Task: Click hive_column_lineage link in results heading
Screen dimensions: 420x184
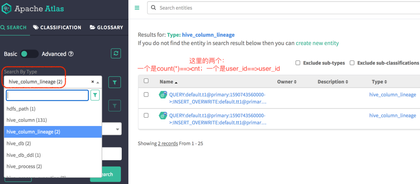Action: [x=208, y=35]
